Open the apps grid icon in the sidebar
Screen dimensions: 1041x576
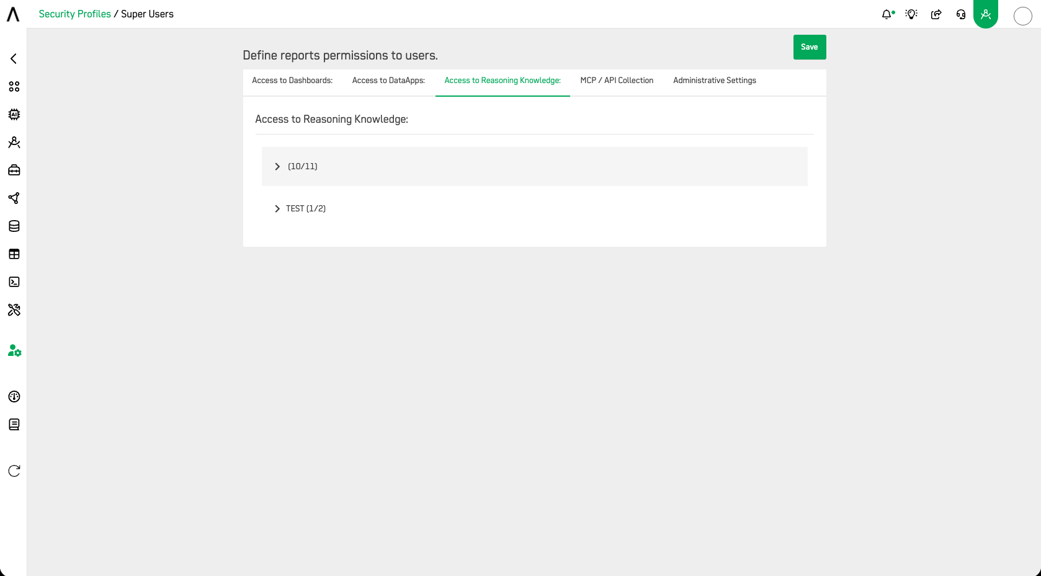click(x=14, y=87)
